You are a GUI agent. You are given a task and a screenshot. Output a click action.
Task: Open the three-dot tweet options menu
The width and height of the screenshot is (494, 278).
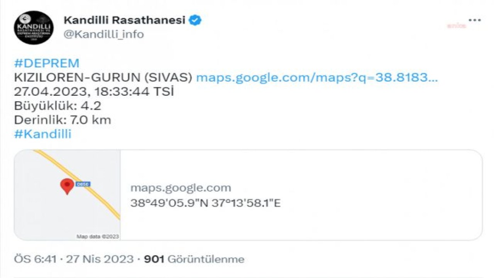point(474,20)
